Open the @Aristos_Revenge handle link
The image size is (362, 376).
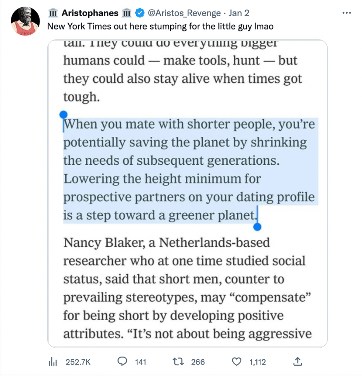coord(184,13)
